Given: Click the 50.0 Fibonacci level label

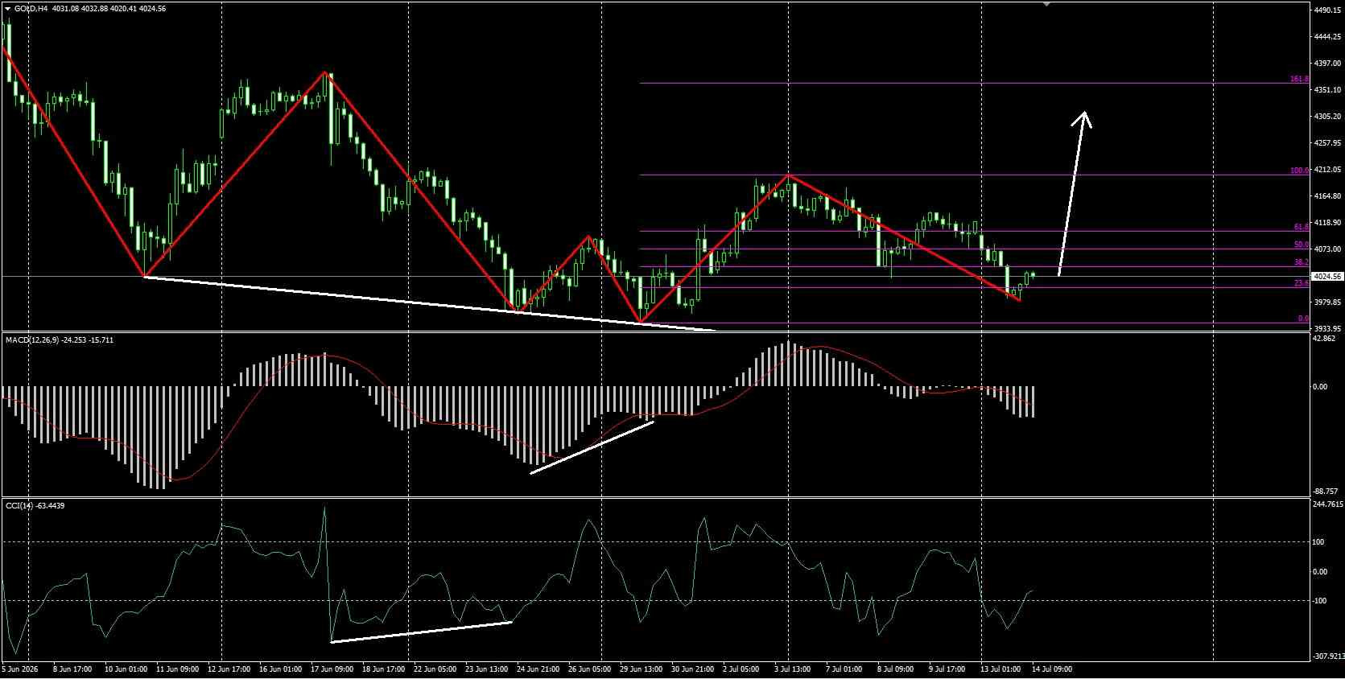Looking at the screenshot, I should (1302, 245).
